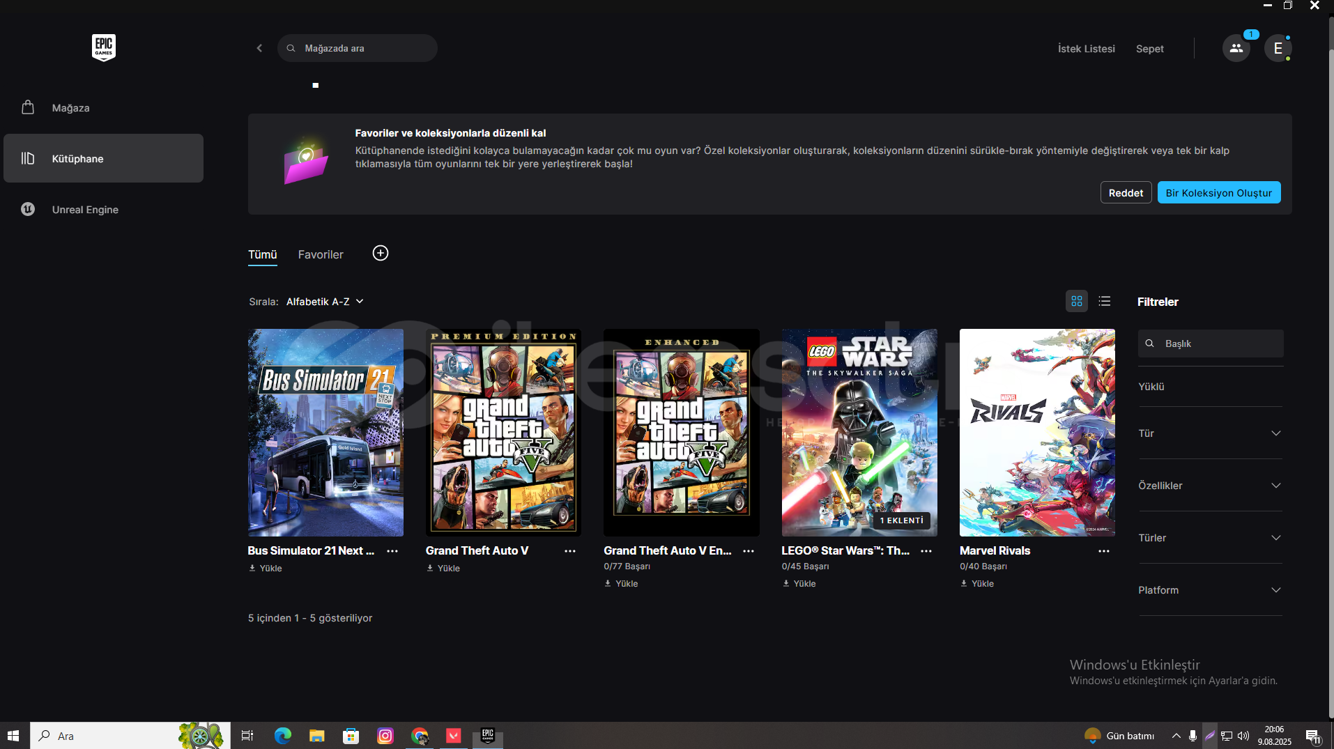Click Yükle under Marvel Rivals
The width and height of the screenshot is (1334, 749).
(x=977, y=584)
